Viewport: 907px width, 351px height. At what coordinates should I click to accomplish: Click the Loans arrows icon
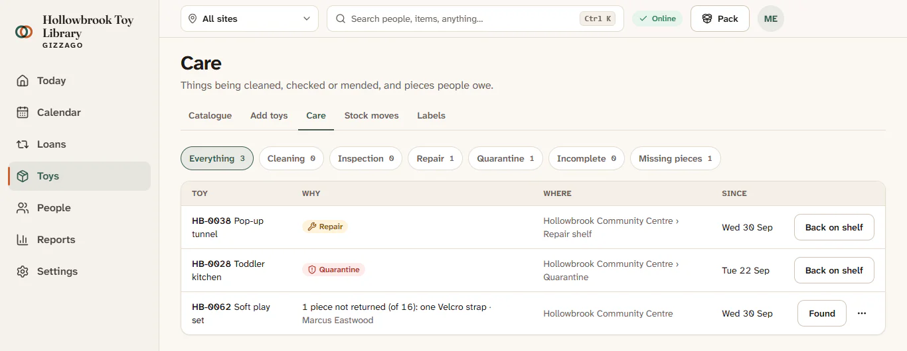tap(23, 144)
